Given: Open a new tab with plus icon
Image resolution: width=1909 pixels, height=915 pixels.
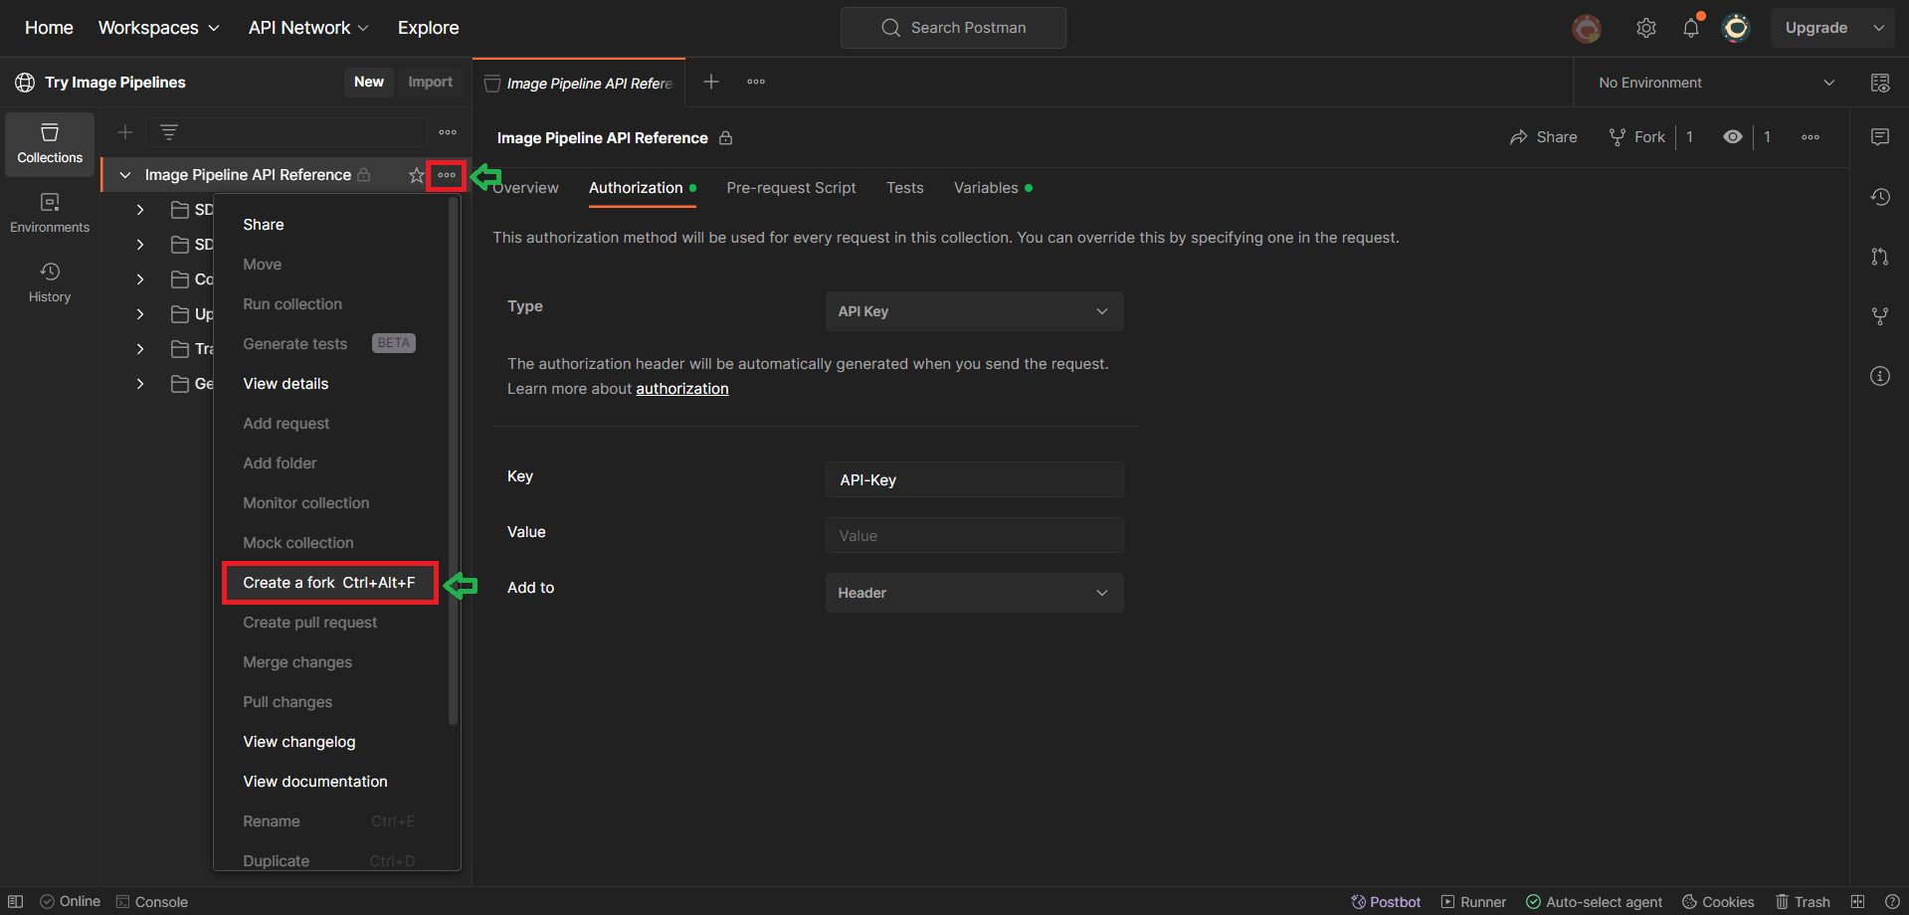Looking at the screenshot, I should click(711, 82).
